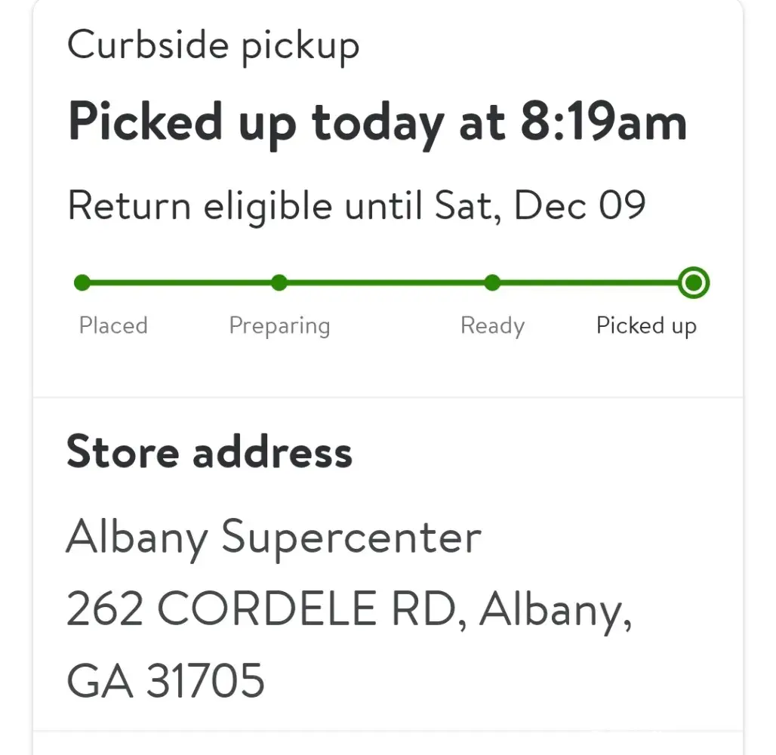Click the 8:19am pickup time
The width and height of the screenshot is (776, 755).
[603, 121]
